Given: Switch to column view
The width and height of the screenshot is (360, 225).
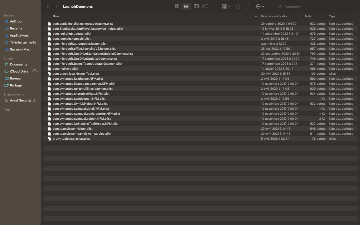Looking at the screenshot, I should pos(196,6).
